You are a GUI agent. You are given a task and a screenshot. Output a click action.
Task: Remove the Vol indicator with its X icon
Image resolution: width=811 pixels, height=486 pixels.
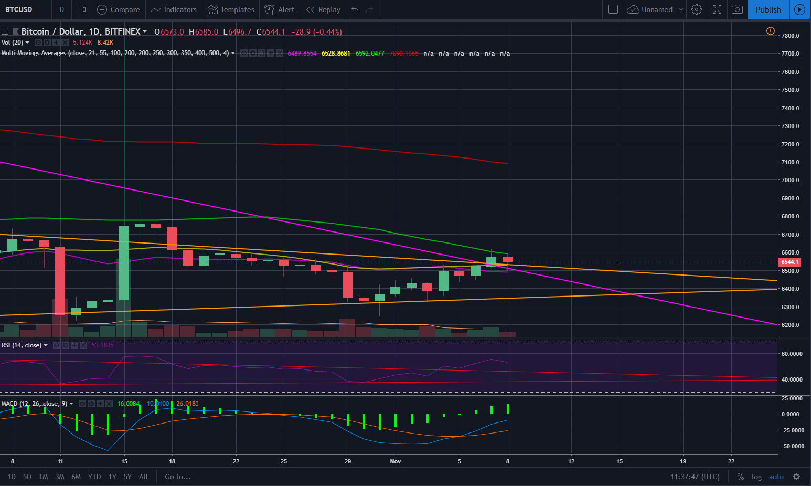tap(65, 43)
